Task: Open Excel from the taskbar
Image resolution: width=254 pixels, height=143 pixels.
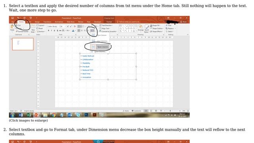Action: 29,115
